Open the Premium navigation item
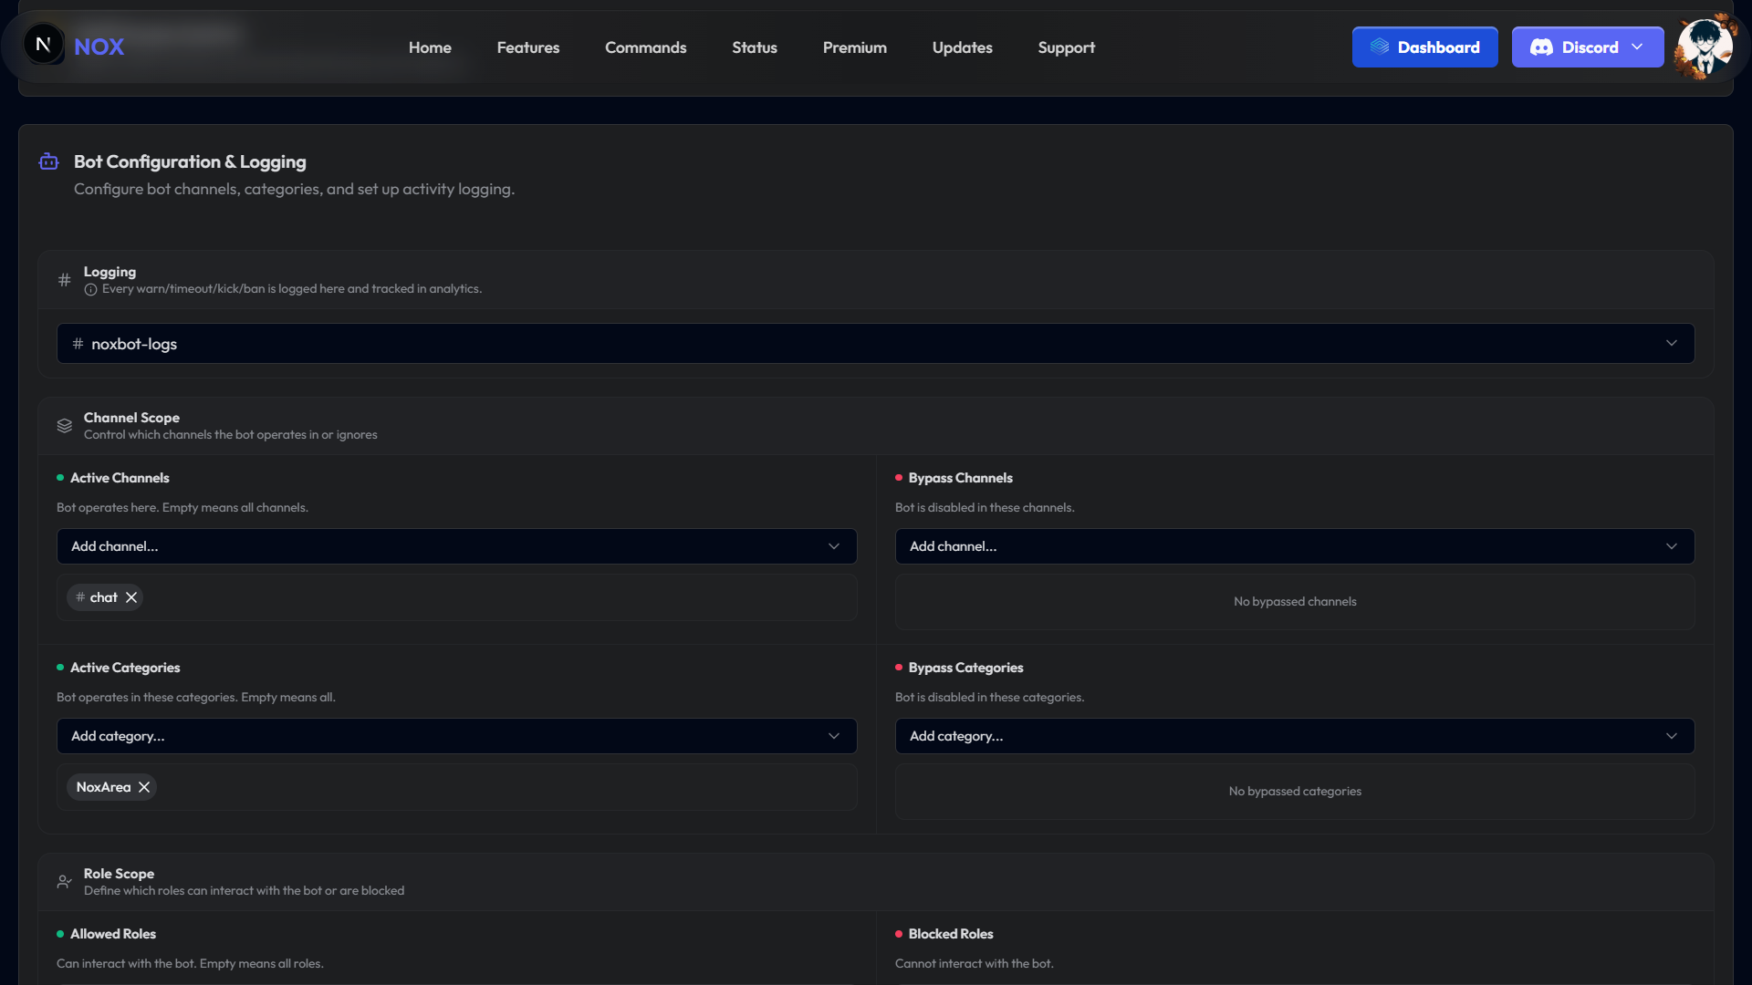Screen dimensions: 1752x985 (855, 47)
